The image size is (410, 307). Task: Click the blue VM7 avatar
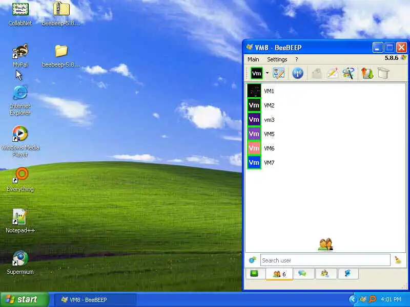pyautogui.click(x=254, y=163)
